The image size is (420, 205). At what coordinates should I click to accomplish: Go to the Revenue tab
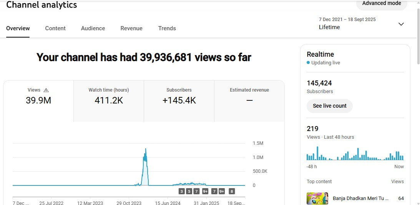131,28
